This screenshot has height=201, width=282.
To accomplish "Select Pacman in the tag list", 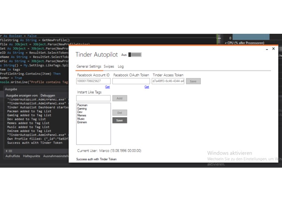I will 82,105.
